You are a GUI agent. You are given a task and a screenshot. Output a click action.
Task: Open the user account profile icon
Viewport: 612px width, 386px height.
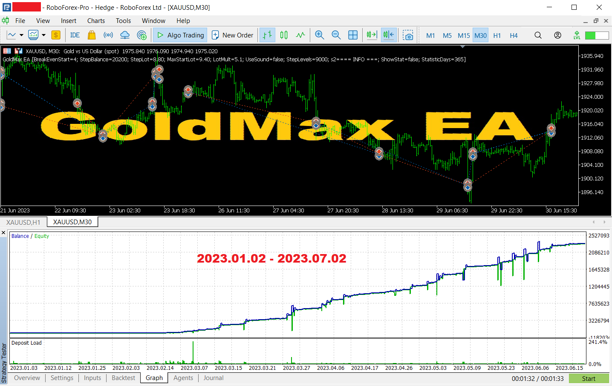click(x=557, y=35)
